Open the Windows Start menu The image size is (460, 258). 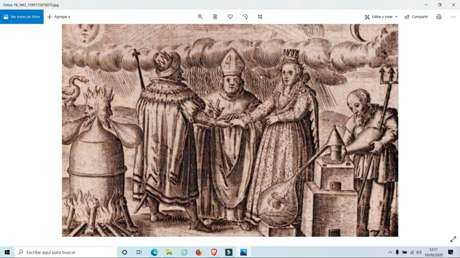(7, 252)
